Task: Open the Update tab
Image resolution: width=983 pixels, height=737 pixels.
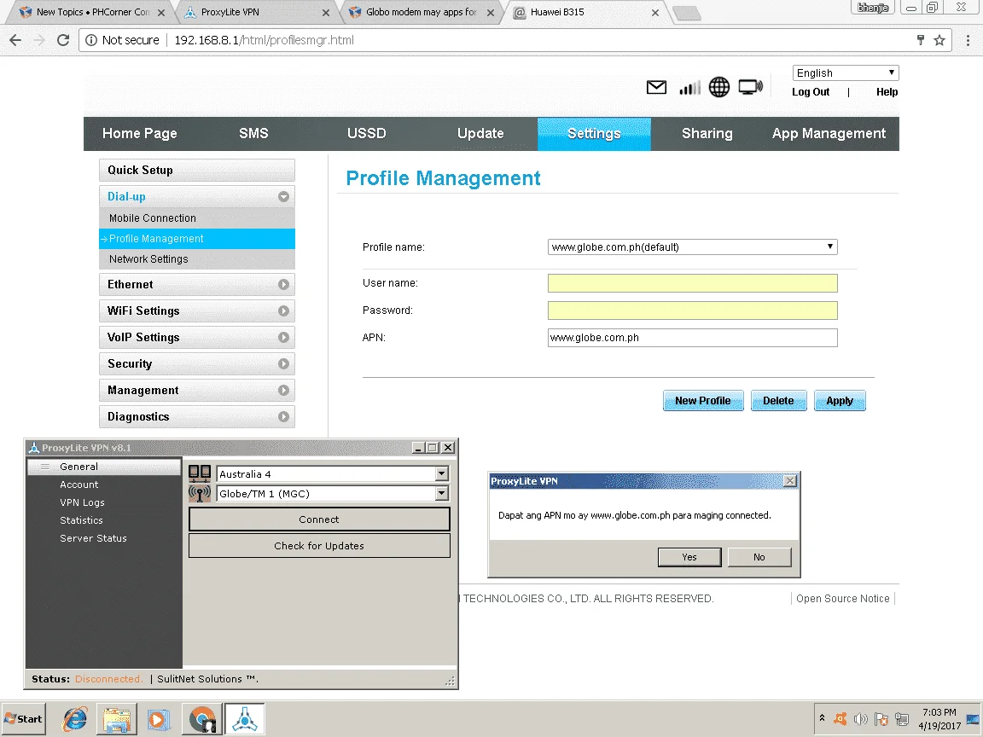Action: pyautogui.click(x=480, y=133)
